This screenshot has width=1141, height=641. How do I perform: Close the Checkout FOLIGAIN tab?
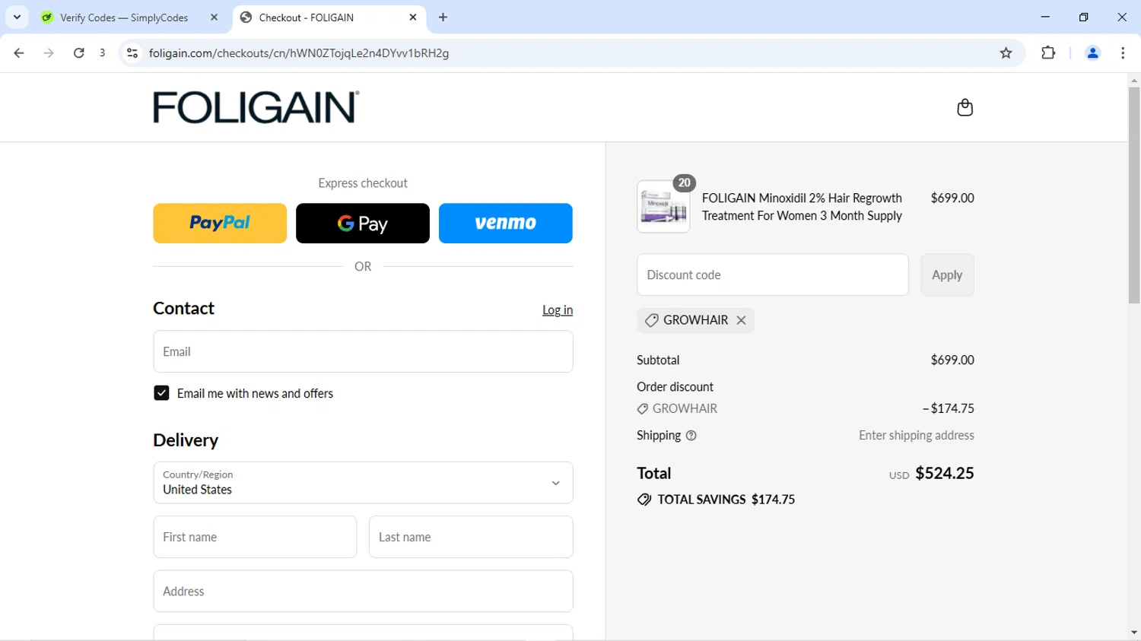[413, 17]
